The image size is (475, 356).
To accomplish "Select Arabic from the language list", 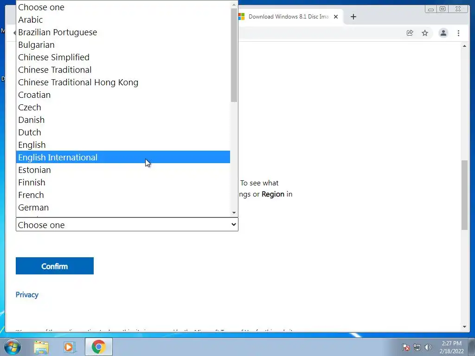I will coord(123,19).
